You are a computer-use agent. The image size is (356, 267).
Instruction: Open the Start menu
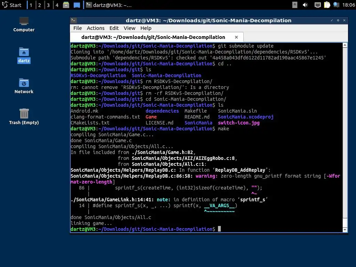coord(11,5)
